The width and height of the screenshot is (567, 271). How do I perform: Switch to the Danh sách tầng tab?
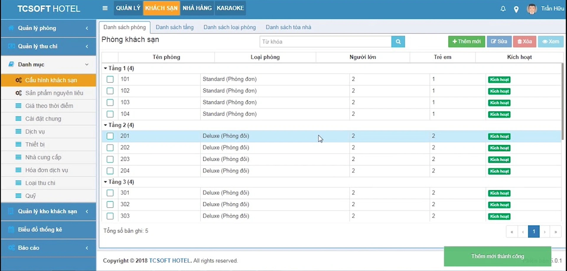click(175, 27)
